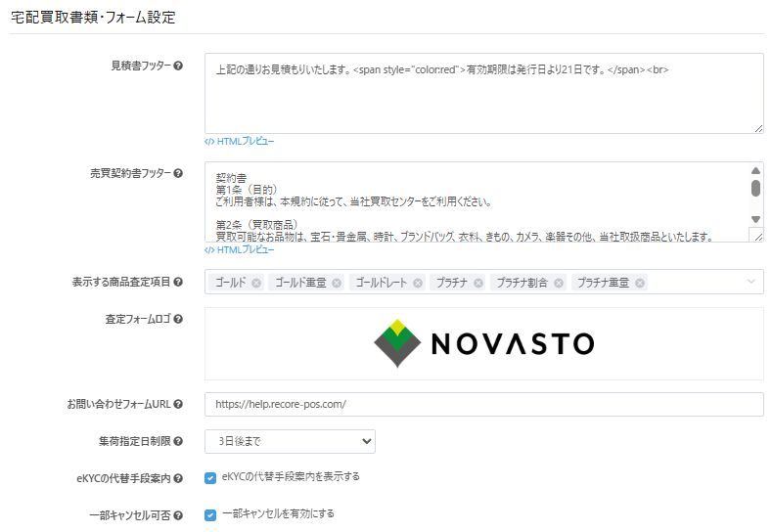
Task: Remove the ゴールド tag
Action: (x=256, y=283)
